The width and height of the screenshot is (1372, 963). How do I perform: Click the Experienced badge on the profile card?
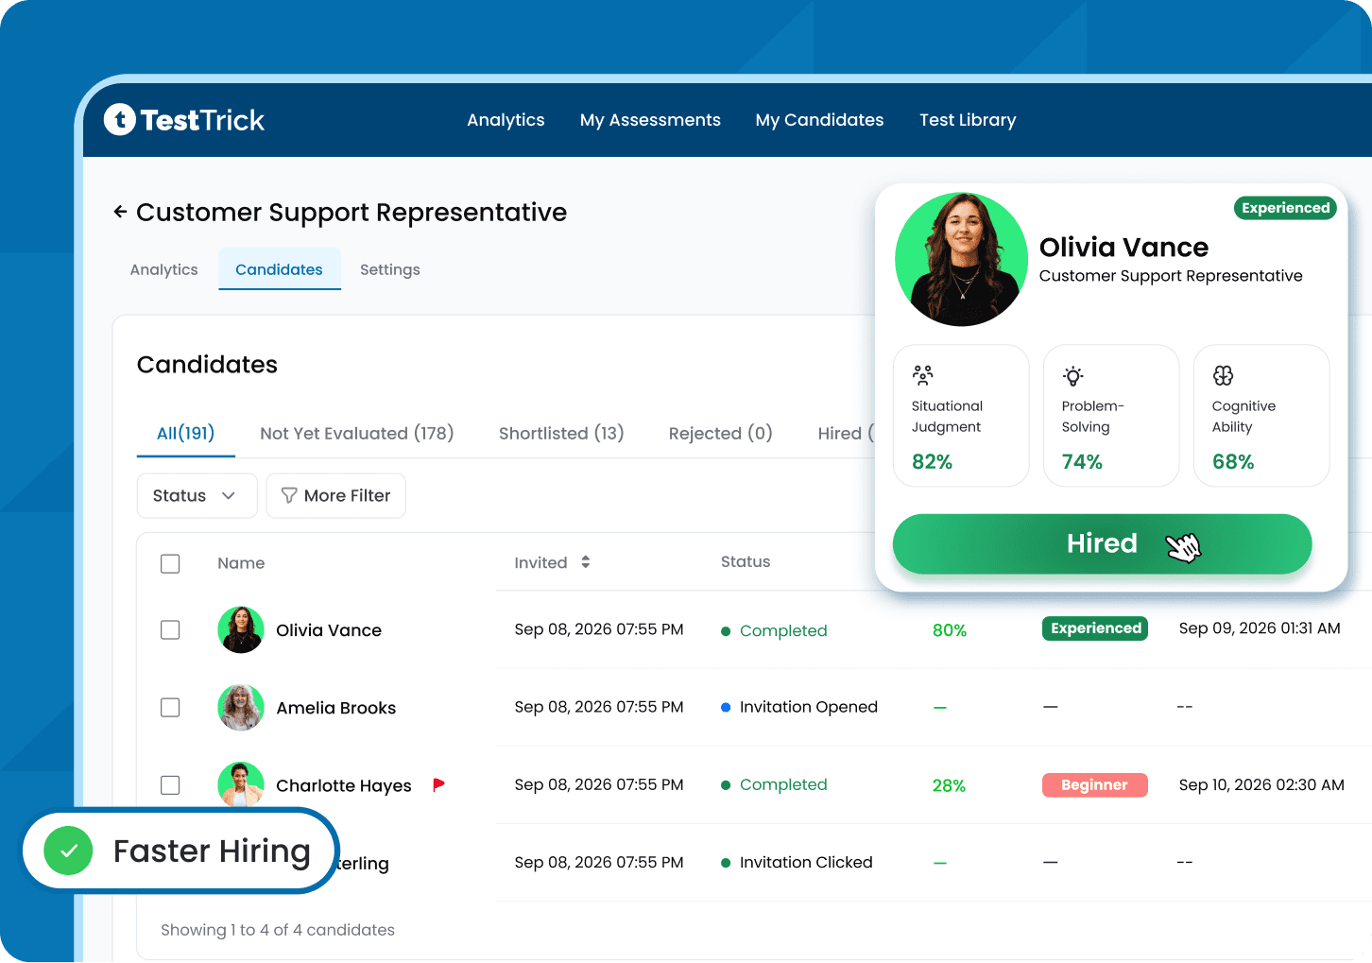[x=1285, y=208]
